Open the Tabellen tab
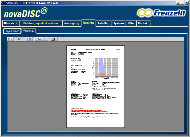Image resolution: width=190 pixels, height=137 pixels. pyautogui.click(x=103, y=23)
